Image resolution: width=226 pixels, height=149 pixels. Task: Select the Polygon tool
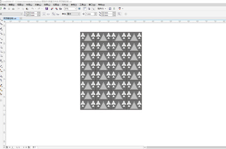(1, 56)
